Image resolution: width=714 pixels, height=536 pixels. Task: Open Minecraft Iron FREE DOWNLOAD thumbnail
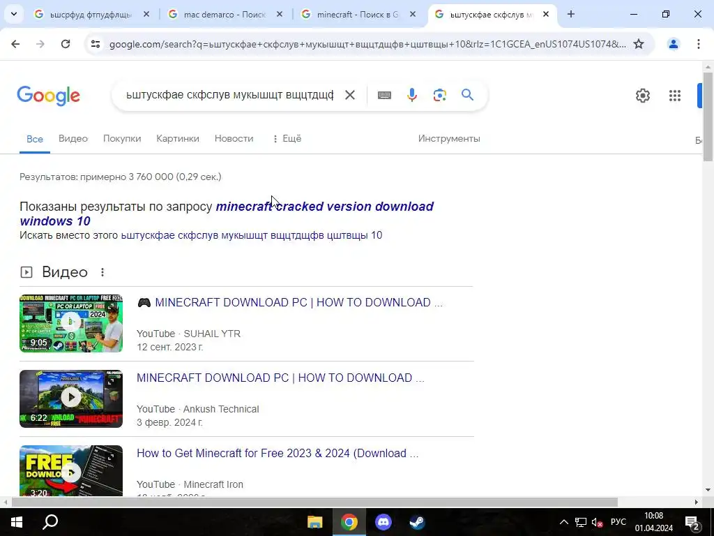tap(71, 470)
